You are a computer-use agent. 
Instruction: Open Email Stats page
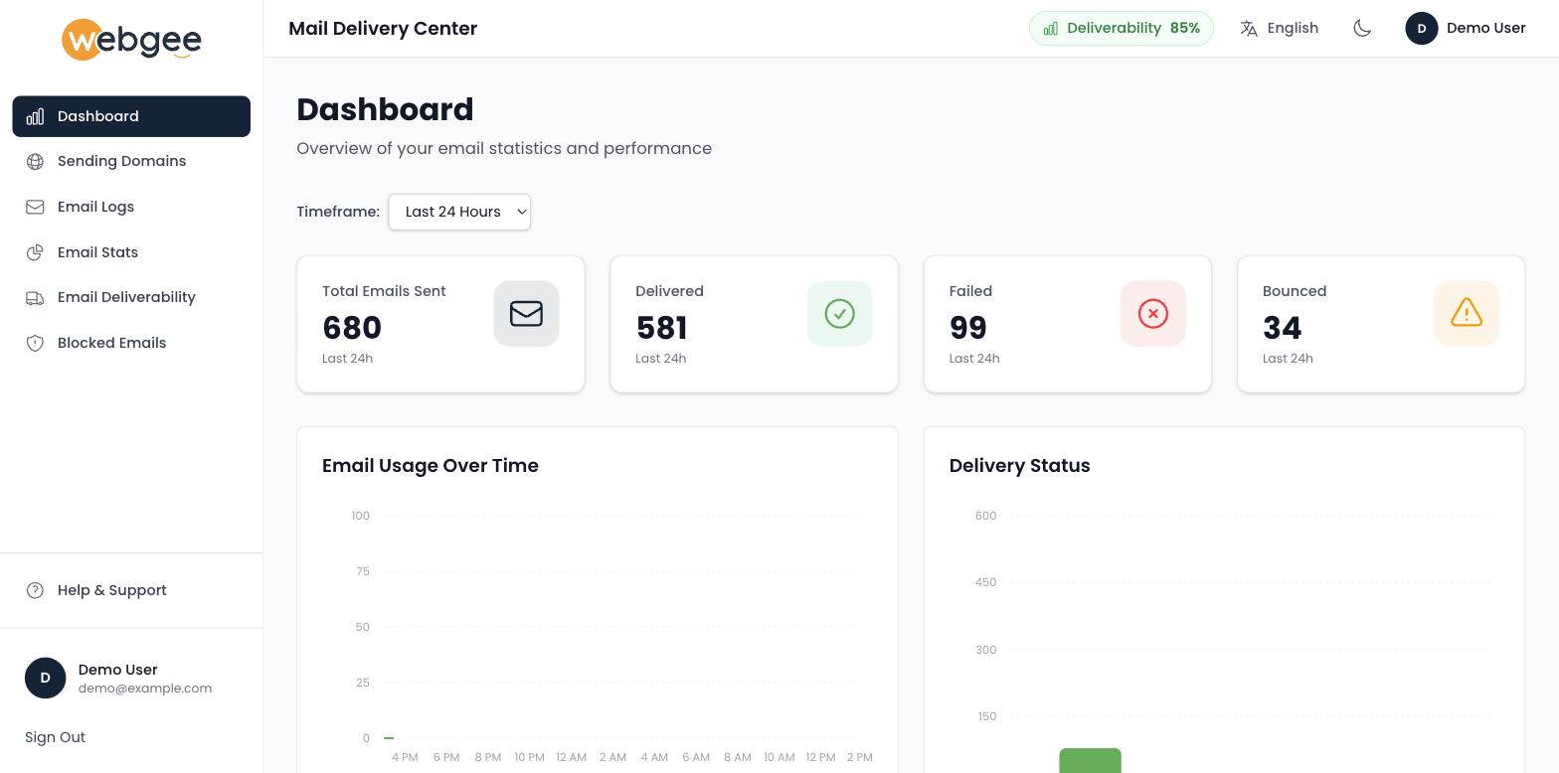tap(131, 252)
